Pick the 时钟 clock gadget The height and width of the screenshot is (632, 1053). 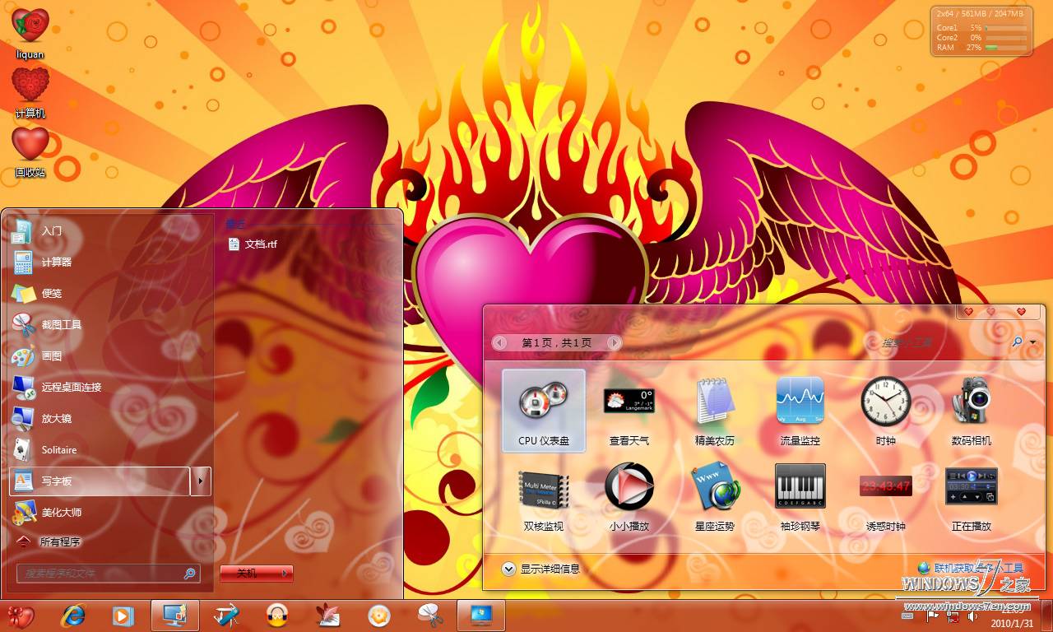coord(885,411)
